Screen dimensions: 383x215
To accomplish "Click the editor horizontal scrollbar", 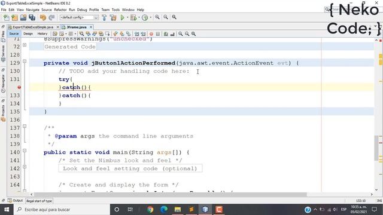I will (170, 194).
